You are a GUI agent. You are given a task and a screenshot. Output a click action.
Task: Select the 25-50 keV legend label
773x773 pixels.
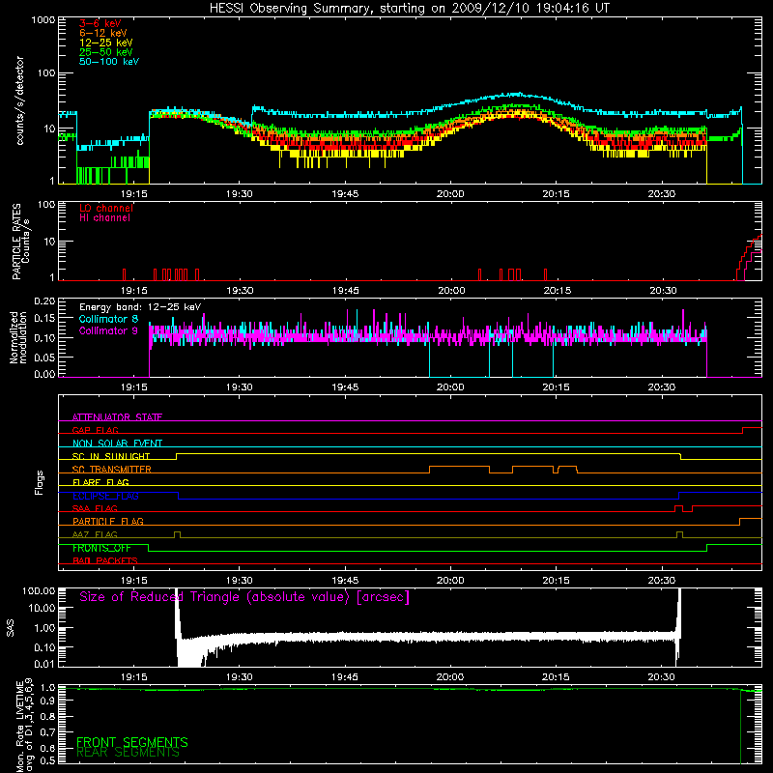[x=106, y=52]
